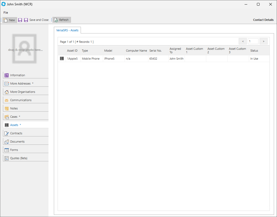
Task: Open the Documents section
Action: (x=17, y=142)
